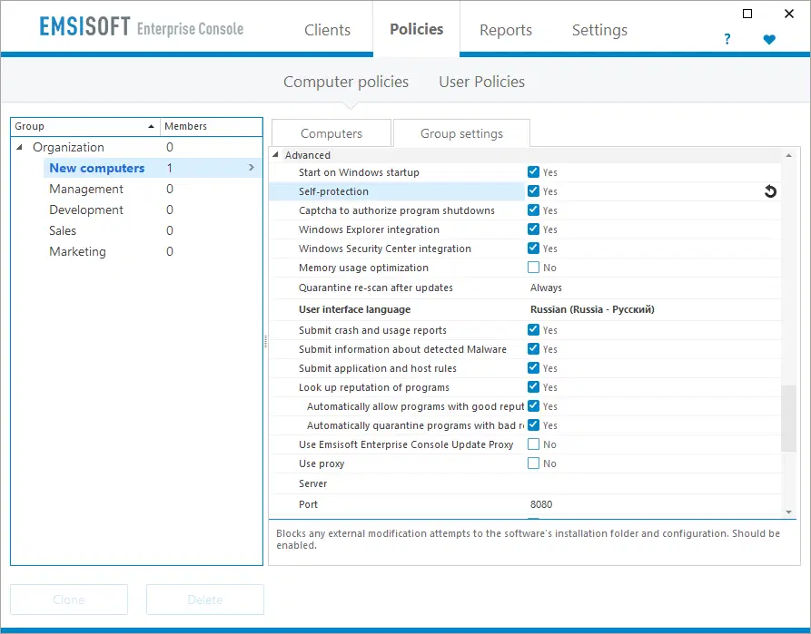
Task: Enable Memory usage optimization
Action: pyautogui.click(x=533, y=268)
